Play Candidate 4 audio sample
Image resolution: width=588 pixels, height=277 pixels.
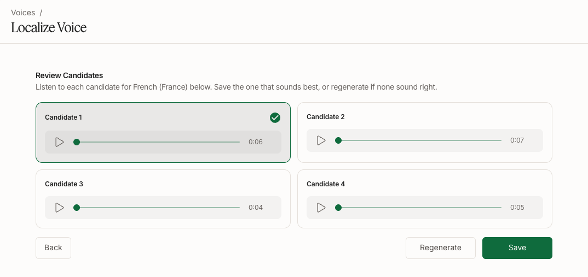321,208
